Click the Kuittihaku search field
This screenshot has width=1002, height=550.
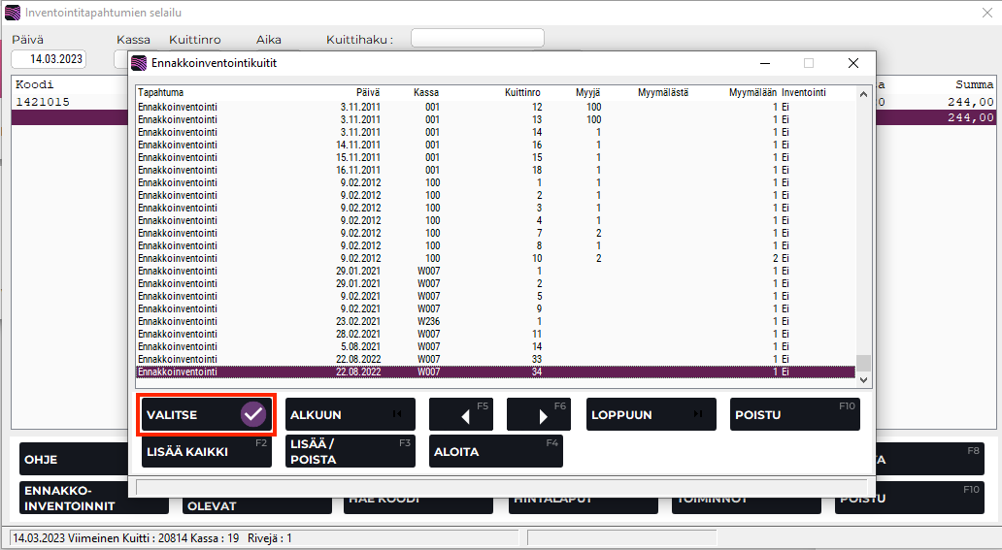pyautogui.click(x=477, y=39)
